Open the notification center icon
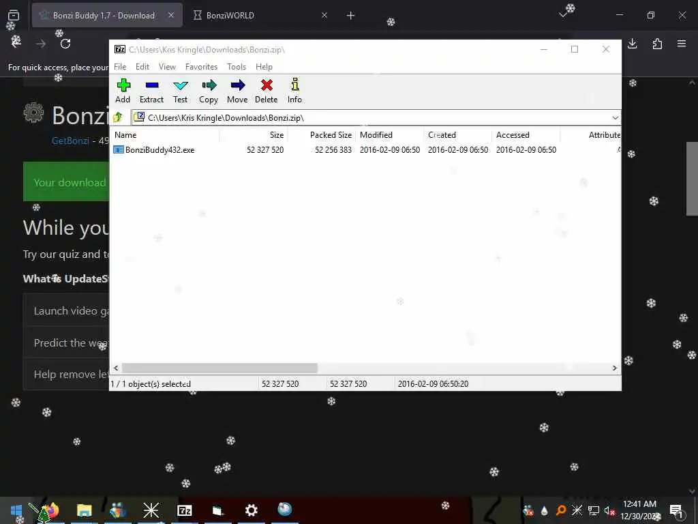This screenshot has width=698, height=524. point(676,510)
